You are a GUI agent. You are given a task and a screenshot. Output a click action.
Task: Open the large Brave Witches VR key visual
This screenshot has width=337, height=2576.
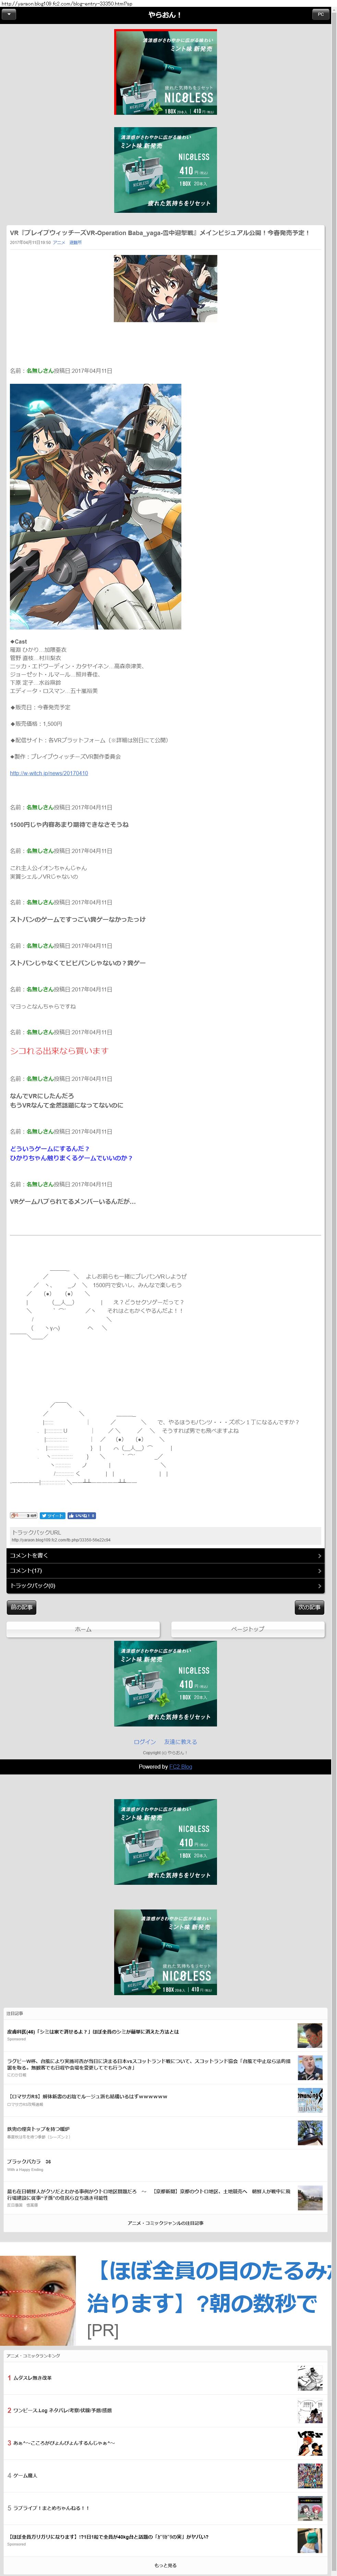click(x=96, y=507)
